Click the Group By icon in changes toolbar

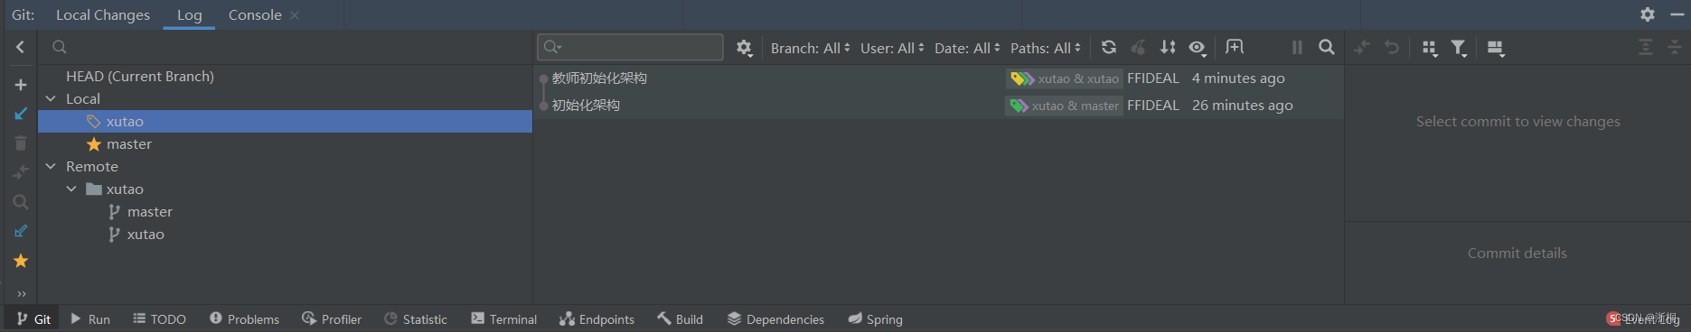(1429, 48)
